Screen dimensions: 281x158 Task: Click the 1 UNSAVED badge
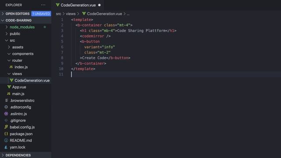41,14
